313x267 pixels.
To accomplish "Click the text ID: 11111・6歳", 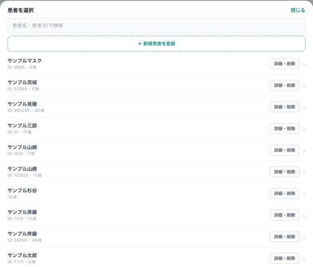I will tap(21, 262).
